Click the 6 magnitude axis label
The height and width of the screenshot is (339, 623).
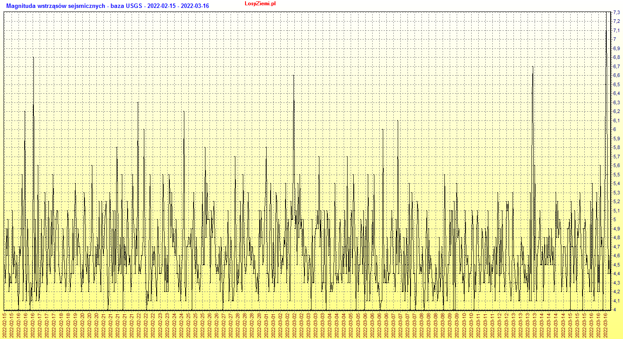615,130
